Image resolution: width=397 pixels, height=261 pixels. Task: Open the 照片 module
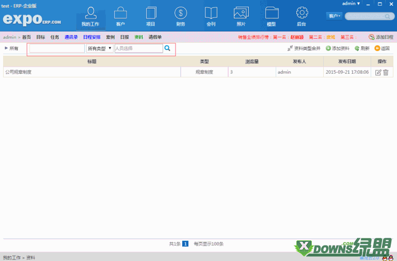coord(241,17)
